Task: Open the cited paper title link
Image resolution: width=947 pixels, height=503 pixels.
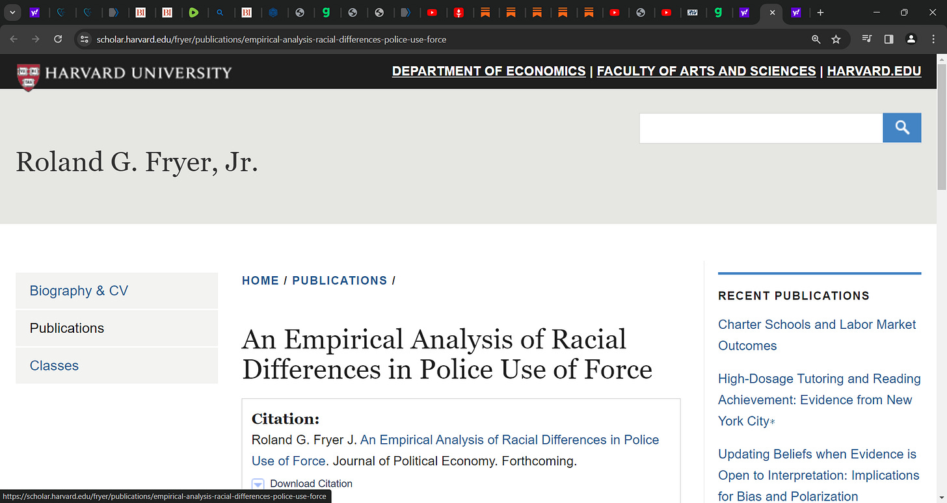Action: click(x=455, y=450)
